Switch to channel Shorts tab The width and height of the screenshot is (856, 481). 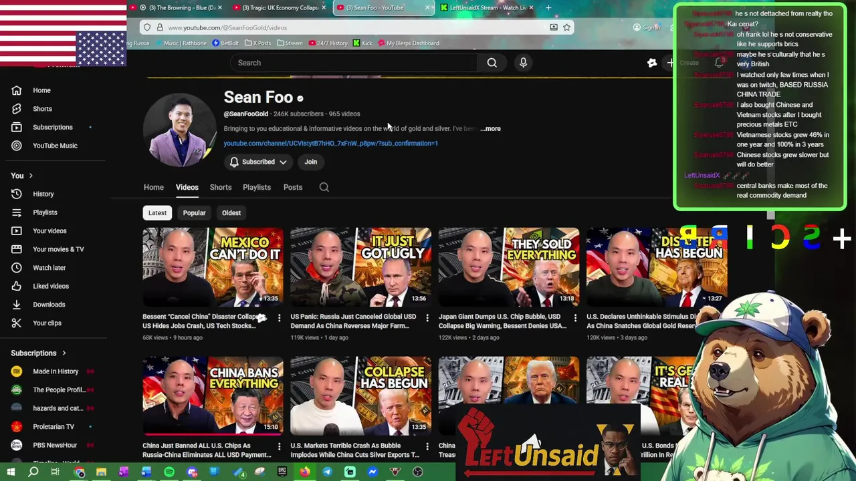pyautogui.click(x=221, y=187)
